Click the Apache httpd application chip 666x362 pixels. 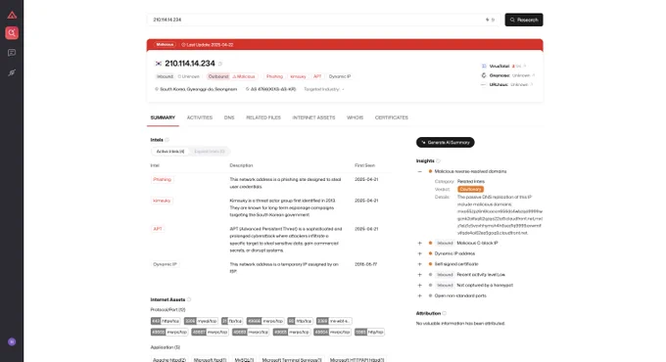pos(169,360)
